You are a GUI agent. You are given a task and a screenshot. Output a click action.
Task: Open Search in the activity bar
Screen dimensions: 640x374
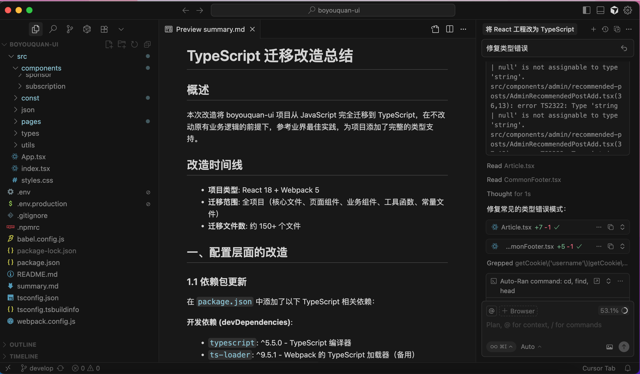[53, 29]
